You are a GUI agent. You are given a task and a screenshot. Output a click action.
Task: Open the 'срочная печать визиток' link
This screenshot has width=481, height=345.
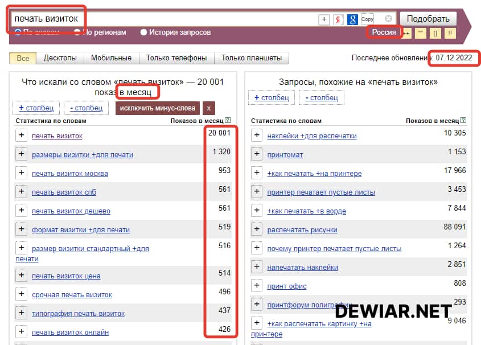tap(72, 295)
